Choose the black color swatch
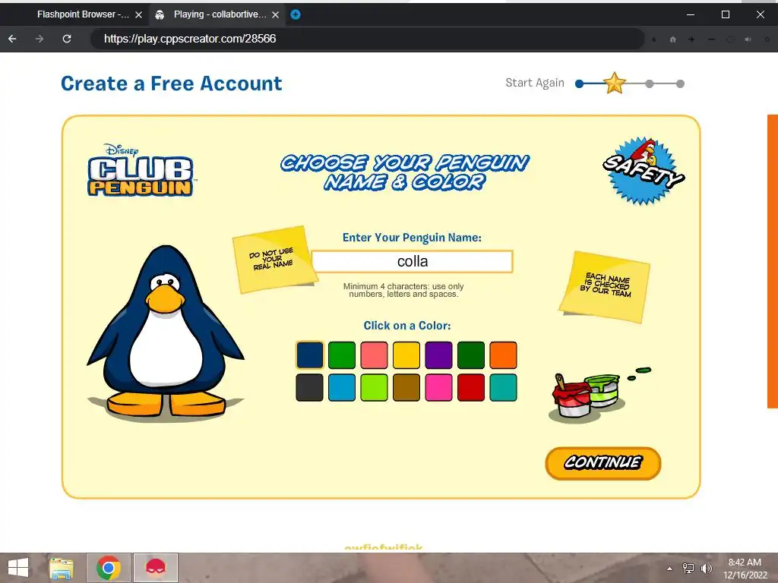 pyautogui.click(x=310, y=387)
